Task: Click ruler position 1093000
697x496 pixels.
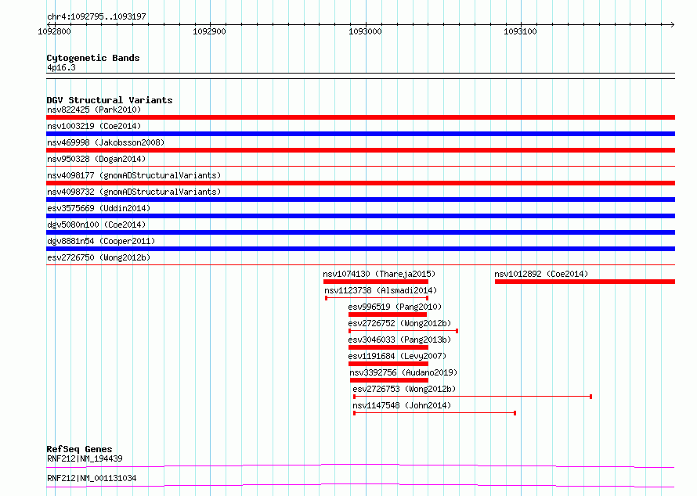Action: pyautogui.click(x=365, y=31)
